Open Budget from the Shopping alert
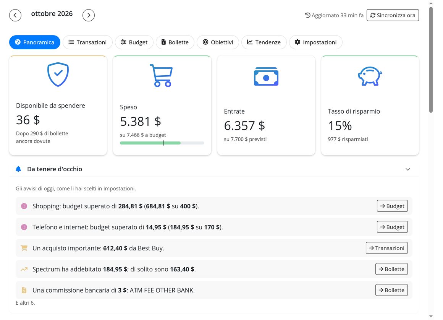The width and height of the screenshot is (443, 320). (392, 206)
